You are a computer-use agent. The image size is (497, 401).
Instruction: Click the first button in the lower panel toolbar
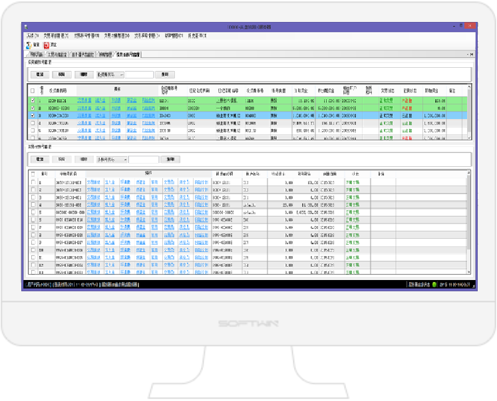tap(40, 160)
